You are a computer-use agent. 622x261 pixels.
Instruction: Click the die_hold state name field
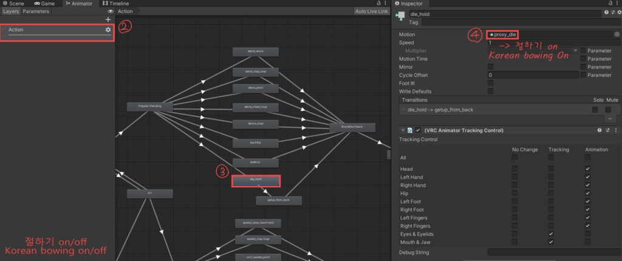(505, 14)
